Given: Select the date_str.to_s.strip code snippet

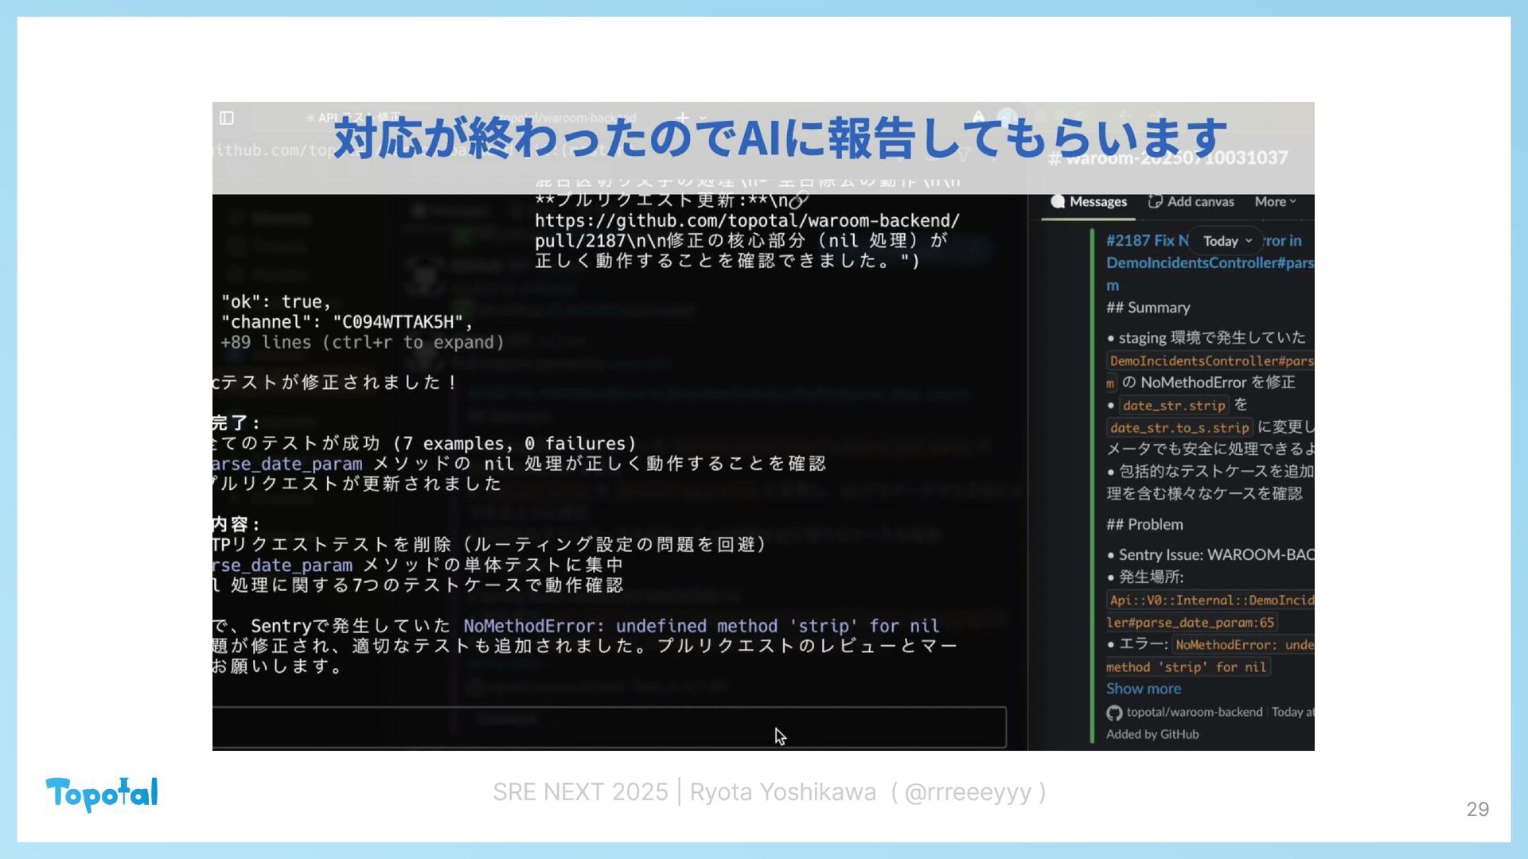Looking at the screenshot, I should coord(1179,428).
